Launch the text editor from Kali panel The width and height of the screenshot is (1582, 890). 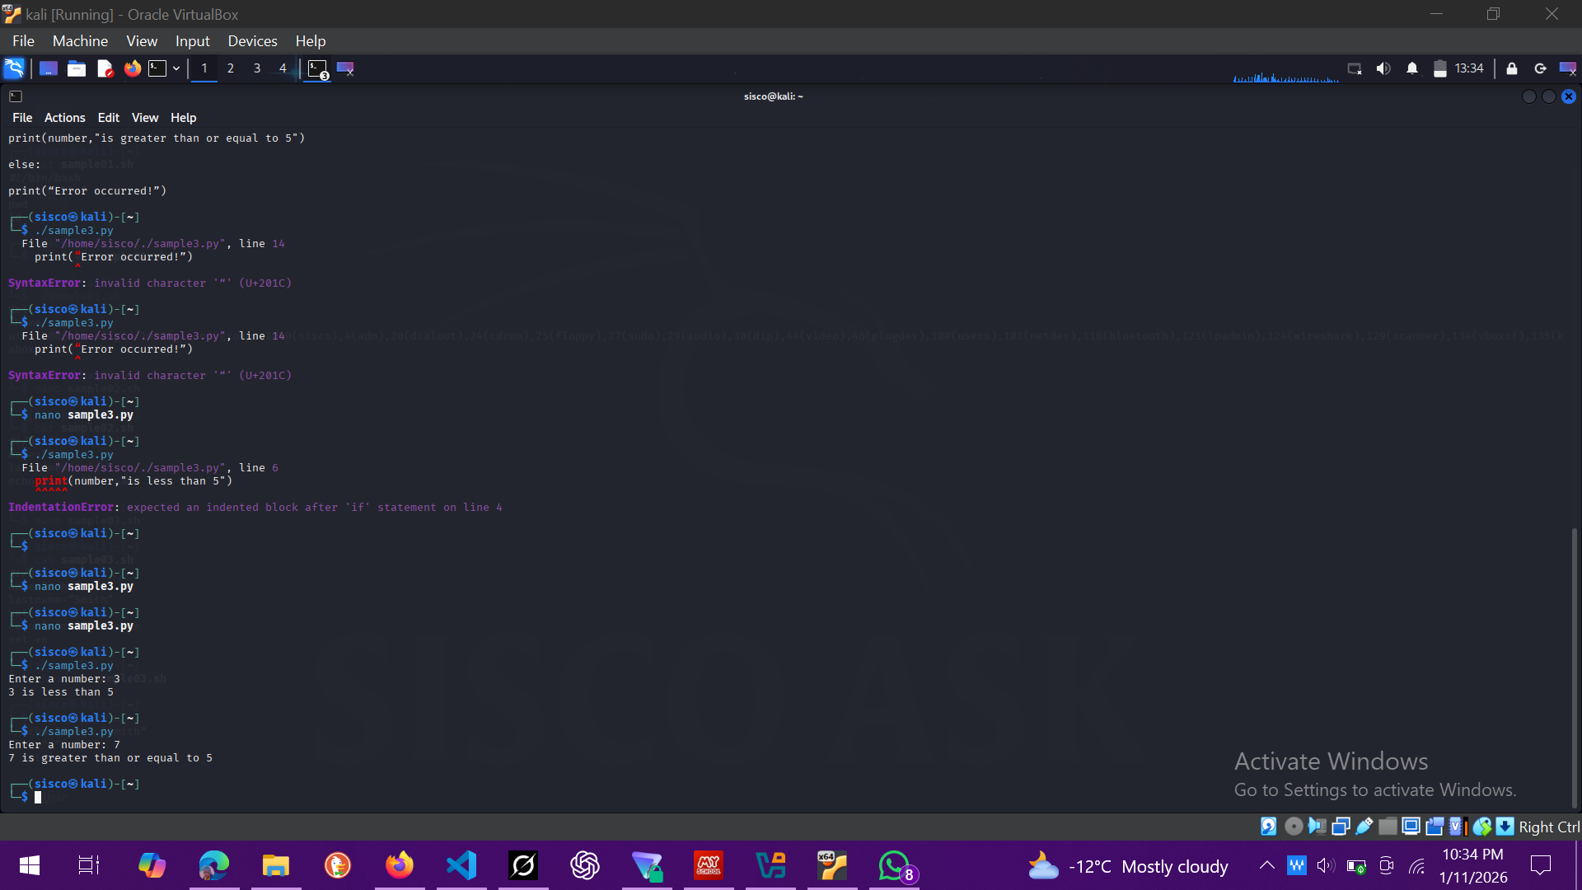coord(105,68)
